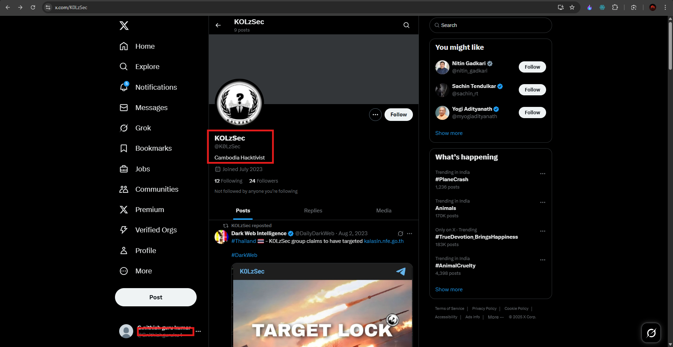Open Notifications with the bell icon
Viewport: 673px width, 347px height.
tap(124, 87)
